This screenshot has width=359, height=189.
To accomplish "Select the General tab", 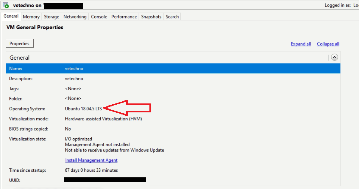I will click(x=11, y=16).
